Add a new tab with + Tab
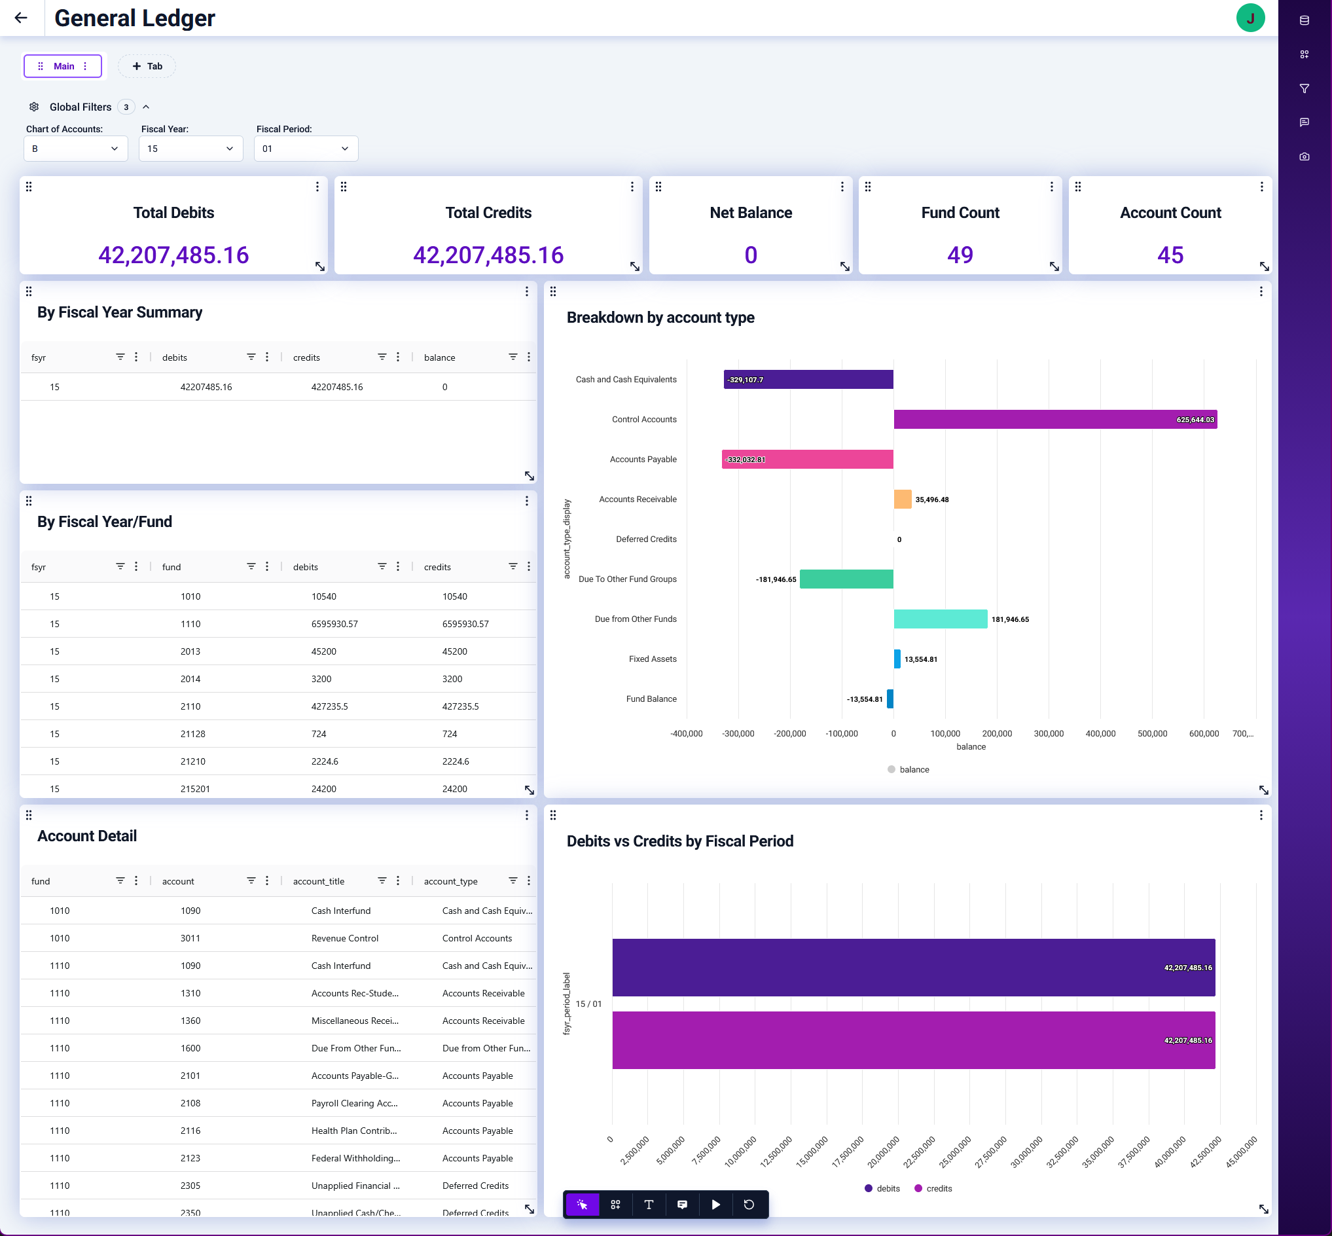The height and width of the screenshot is (1236, 1332). pos(147,66)
